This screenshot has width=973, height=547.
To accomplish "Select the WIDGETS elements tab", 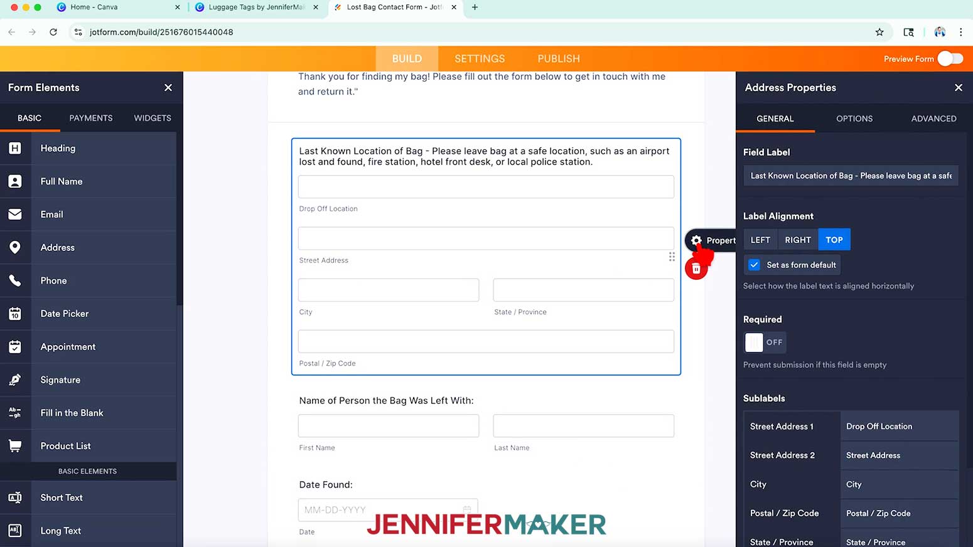I will pos(153,118).
